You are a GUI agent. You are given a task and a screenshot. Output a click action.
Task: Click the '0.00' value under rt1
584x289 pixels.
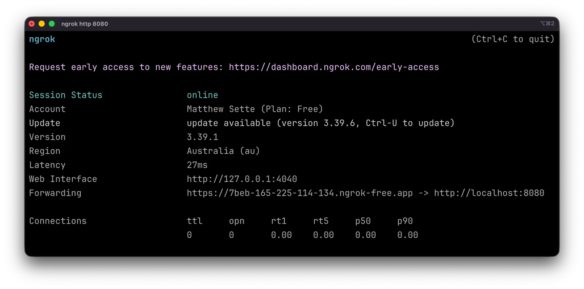pos(281,235)
